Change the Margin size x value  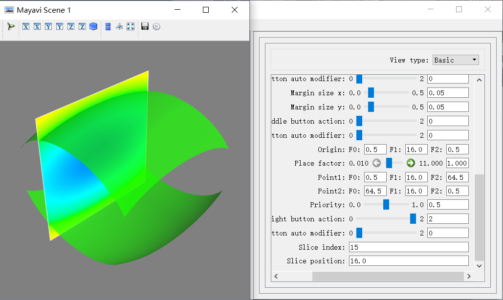pyautogui.click(x=448, y=92)
